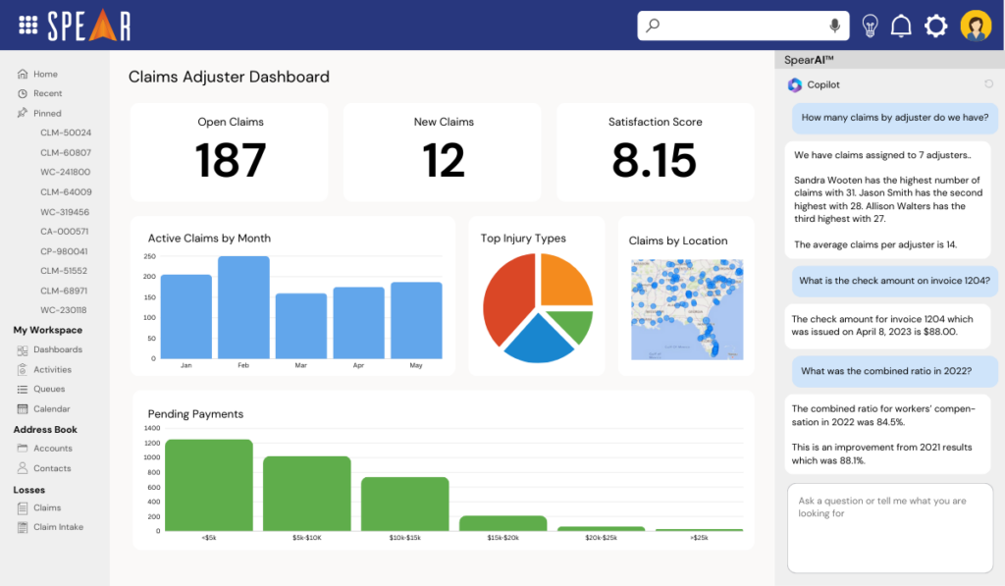
Task: Click the user profile avatar
Action: [x=976, y=26]
